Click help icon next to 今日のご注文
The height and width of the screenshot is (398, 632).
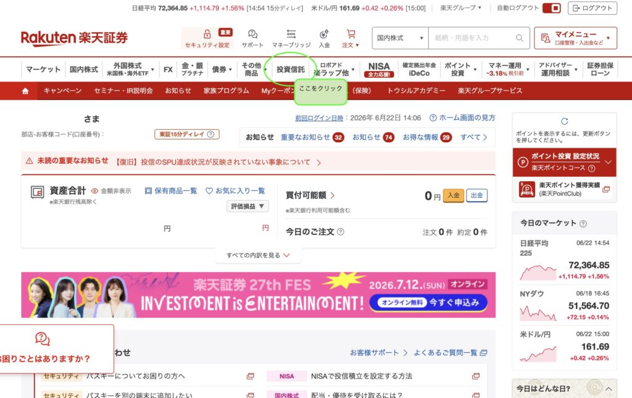tap(341, 232)
